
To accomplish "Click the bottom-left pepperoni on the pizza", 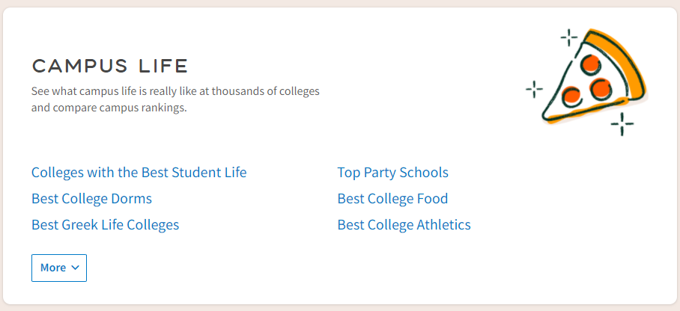I will coord(571,95).
